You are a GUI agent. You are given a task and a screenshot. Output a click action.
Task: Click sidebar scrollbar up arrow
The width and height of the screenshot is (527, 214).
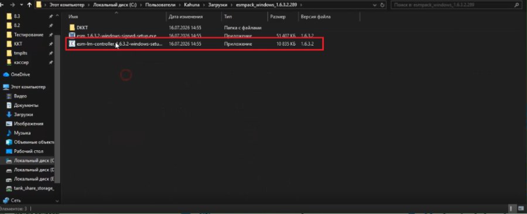coord(57,15)
